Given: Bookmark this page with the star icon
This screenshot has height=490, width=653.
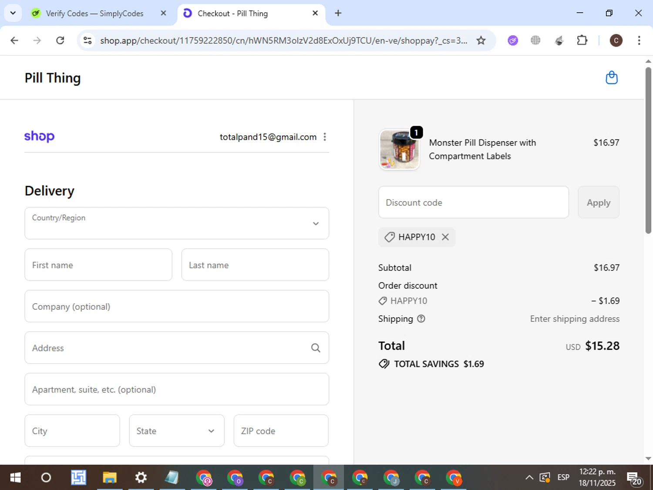Looking at the screenshot, I should (481, 41).
